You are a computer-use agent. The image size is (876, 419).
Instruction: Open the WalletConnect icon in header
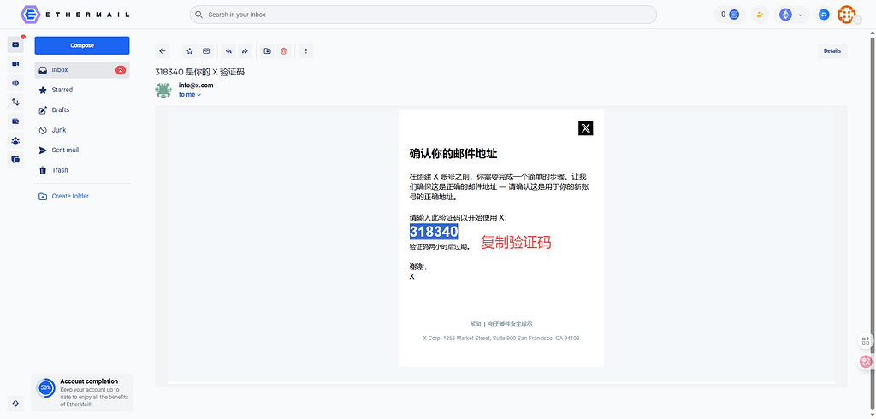[824, 15]
